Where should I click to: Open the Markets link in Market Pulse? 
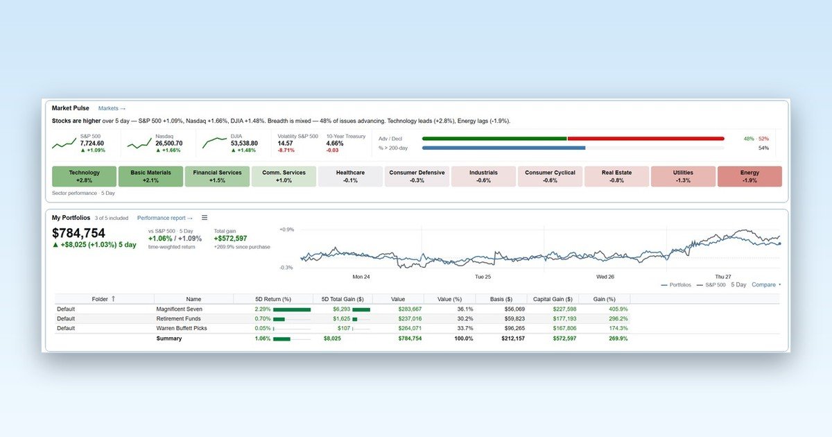pos(112,108)
